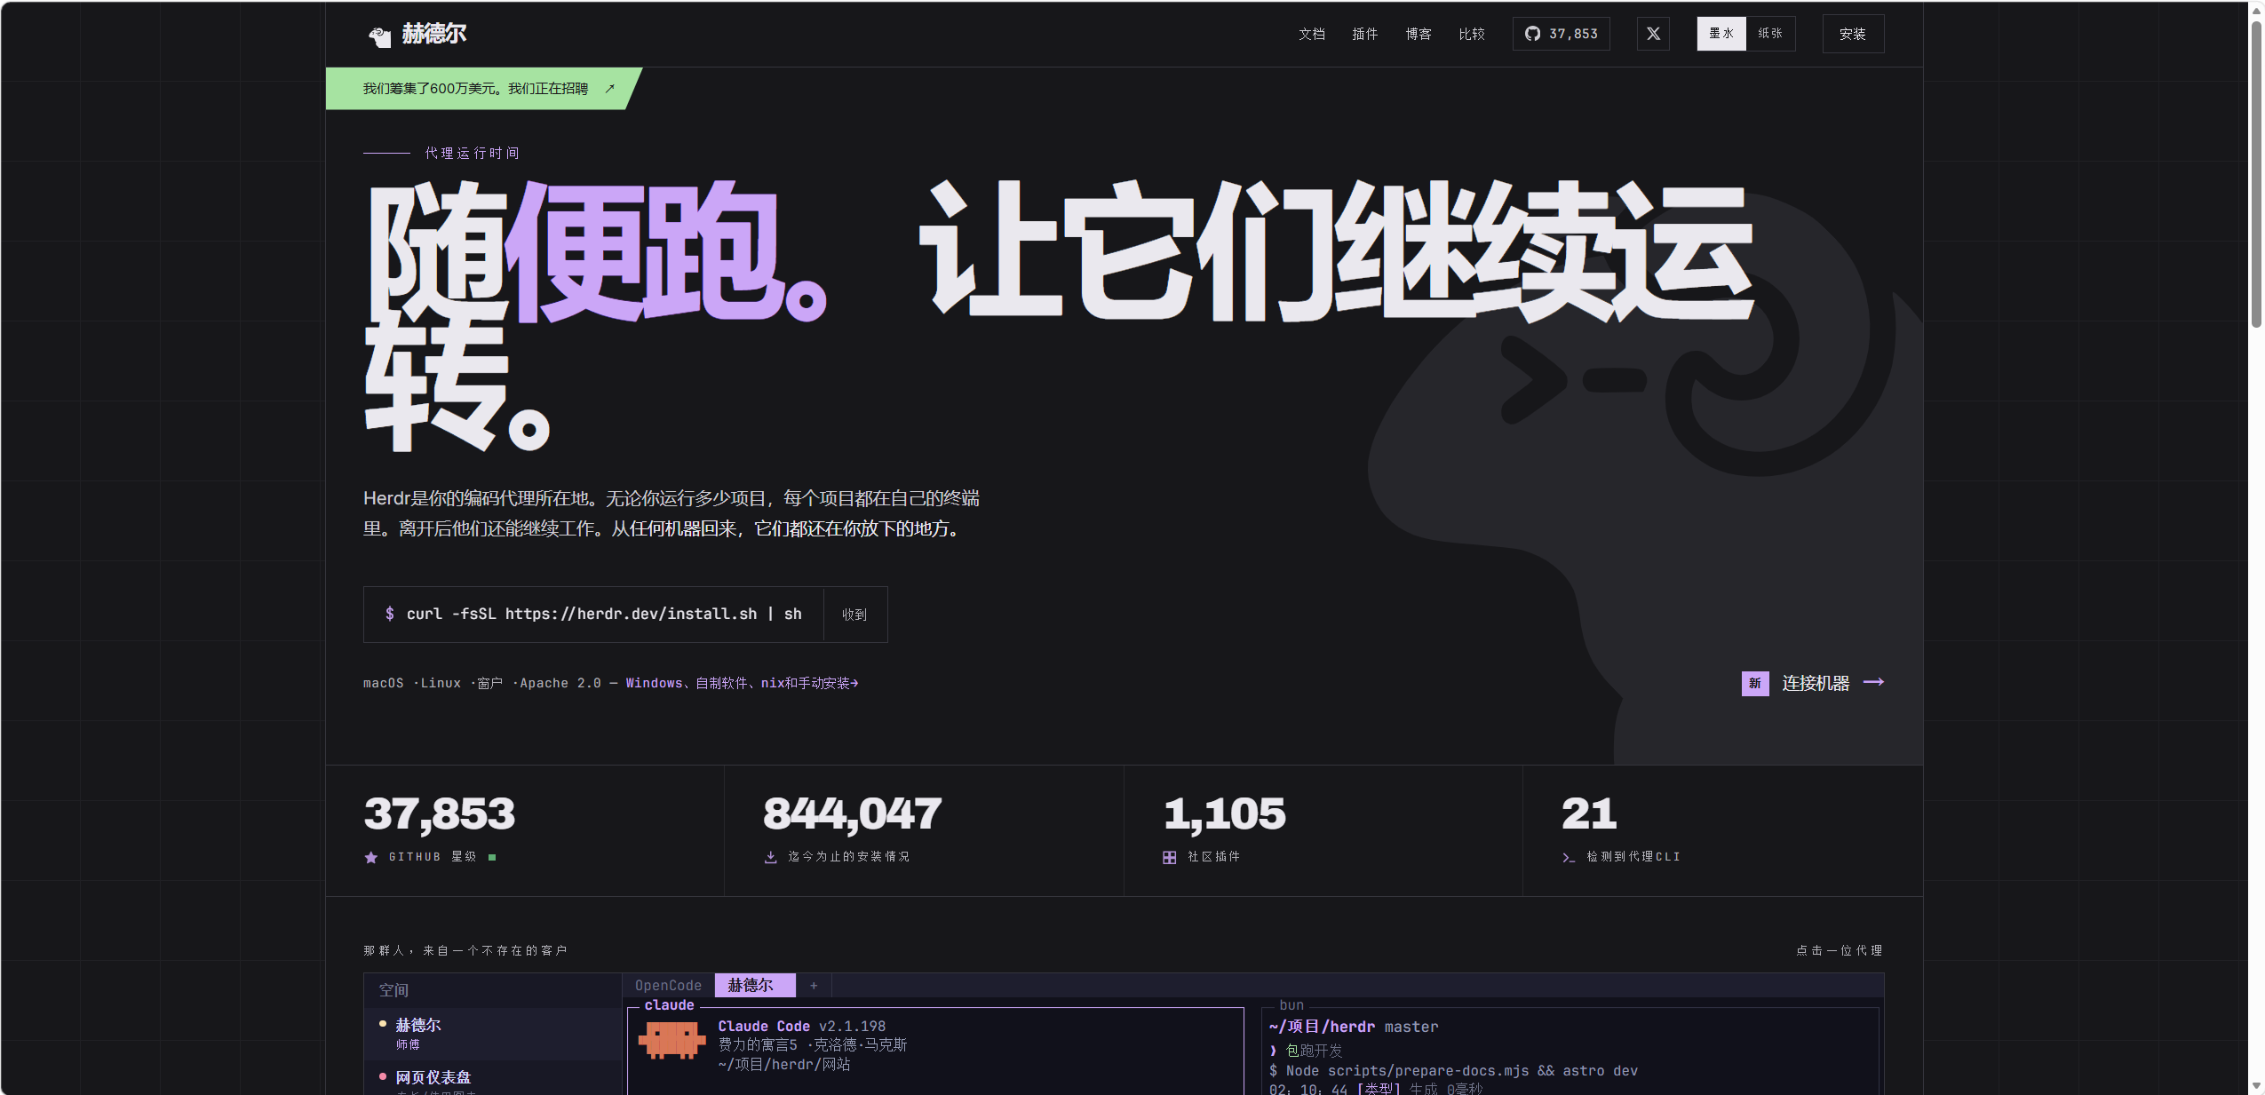The image size is (2265, 1095).
Task: Switch to the OpenCode tab
Action: pyautogui.click(x=668, y=986)
